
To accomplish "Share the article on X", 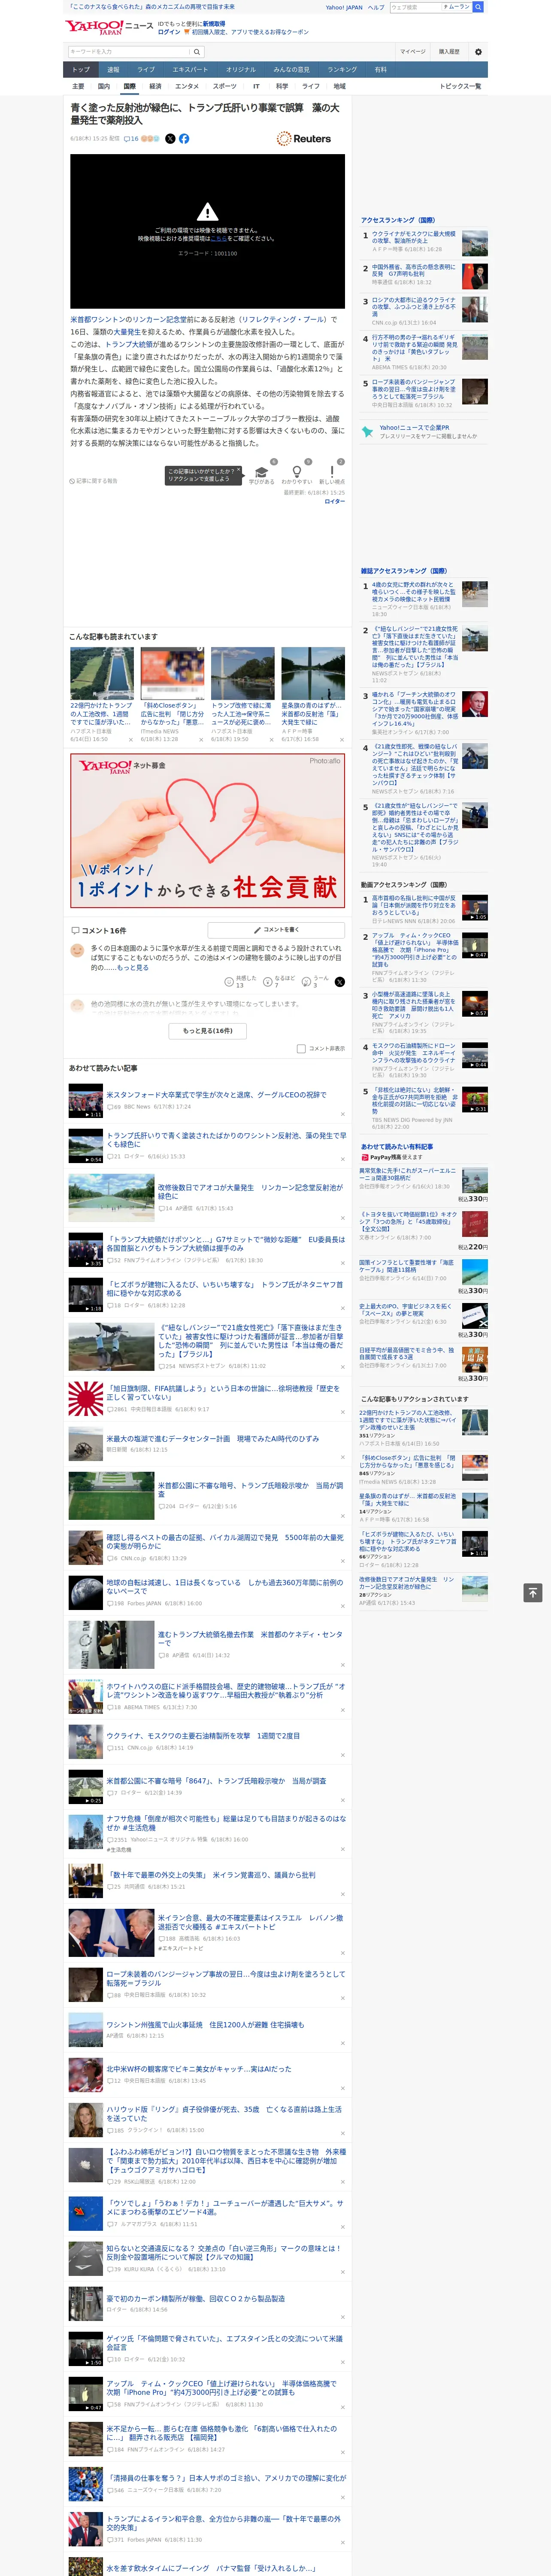I will (x=170, y=139).
